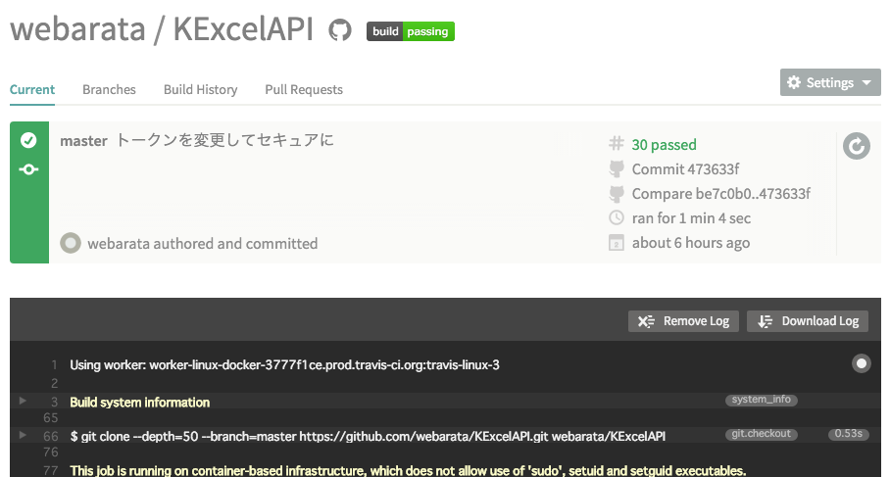Click the text webarata authored and committed
890x477 pixels.
point(203,244)
